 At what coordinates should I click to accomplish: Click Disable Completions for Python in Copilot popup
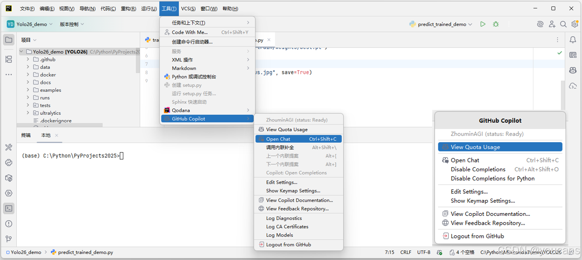point(500,178)
